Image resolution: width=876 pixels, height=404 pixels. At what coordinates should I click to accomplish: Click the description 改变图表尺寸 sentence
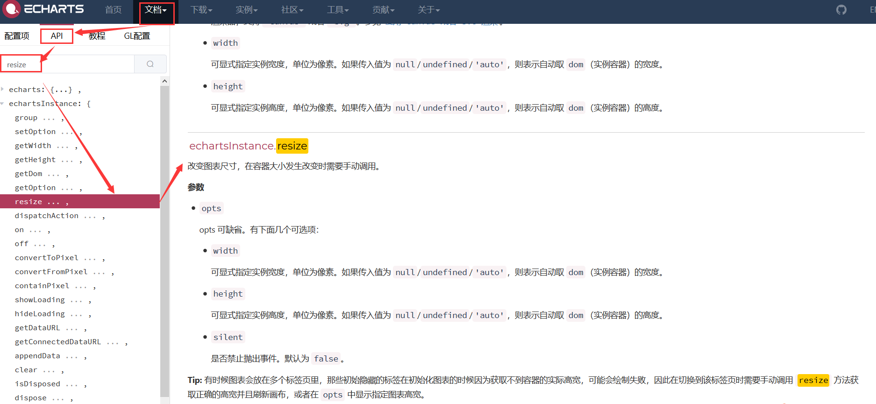pyautogui.click(x=285, y=166)
